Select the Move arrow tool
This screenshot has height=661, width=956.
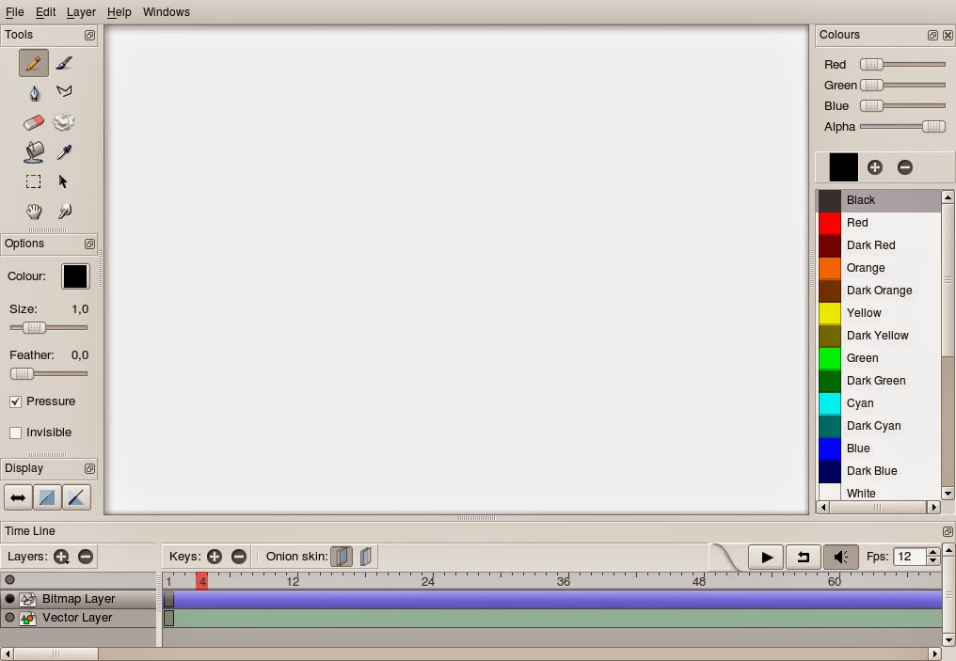(x=63, y=181)
